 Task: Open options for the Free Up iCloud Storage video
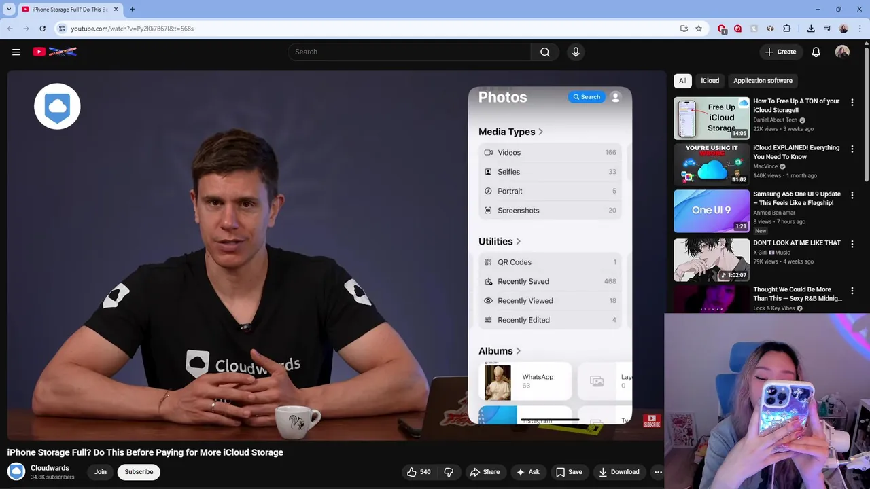(x=852, y=103)
